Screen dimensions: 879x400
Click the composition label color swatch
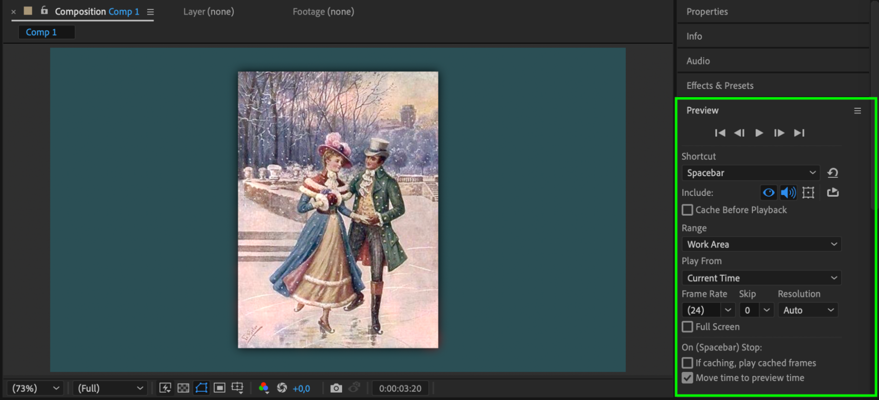pyautogui.click(x=28, y=11)
